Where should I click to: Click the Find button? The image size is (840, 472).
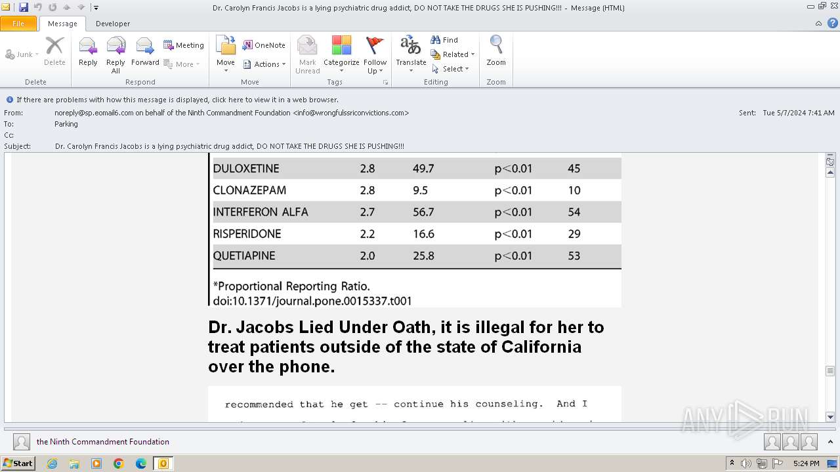[x=444, y=40]
